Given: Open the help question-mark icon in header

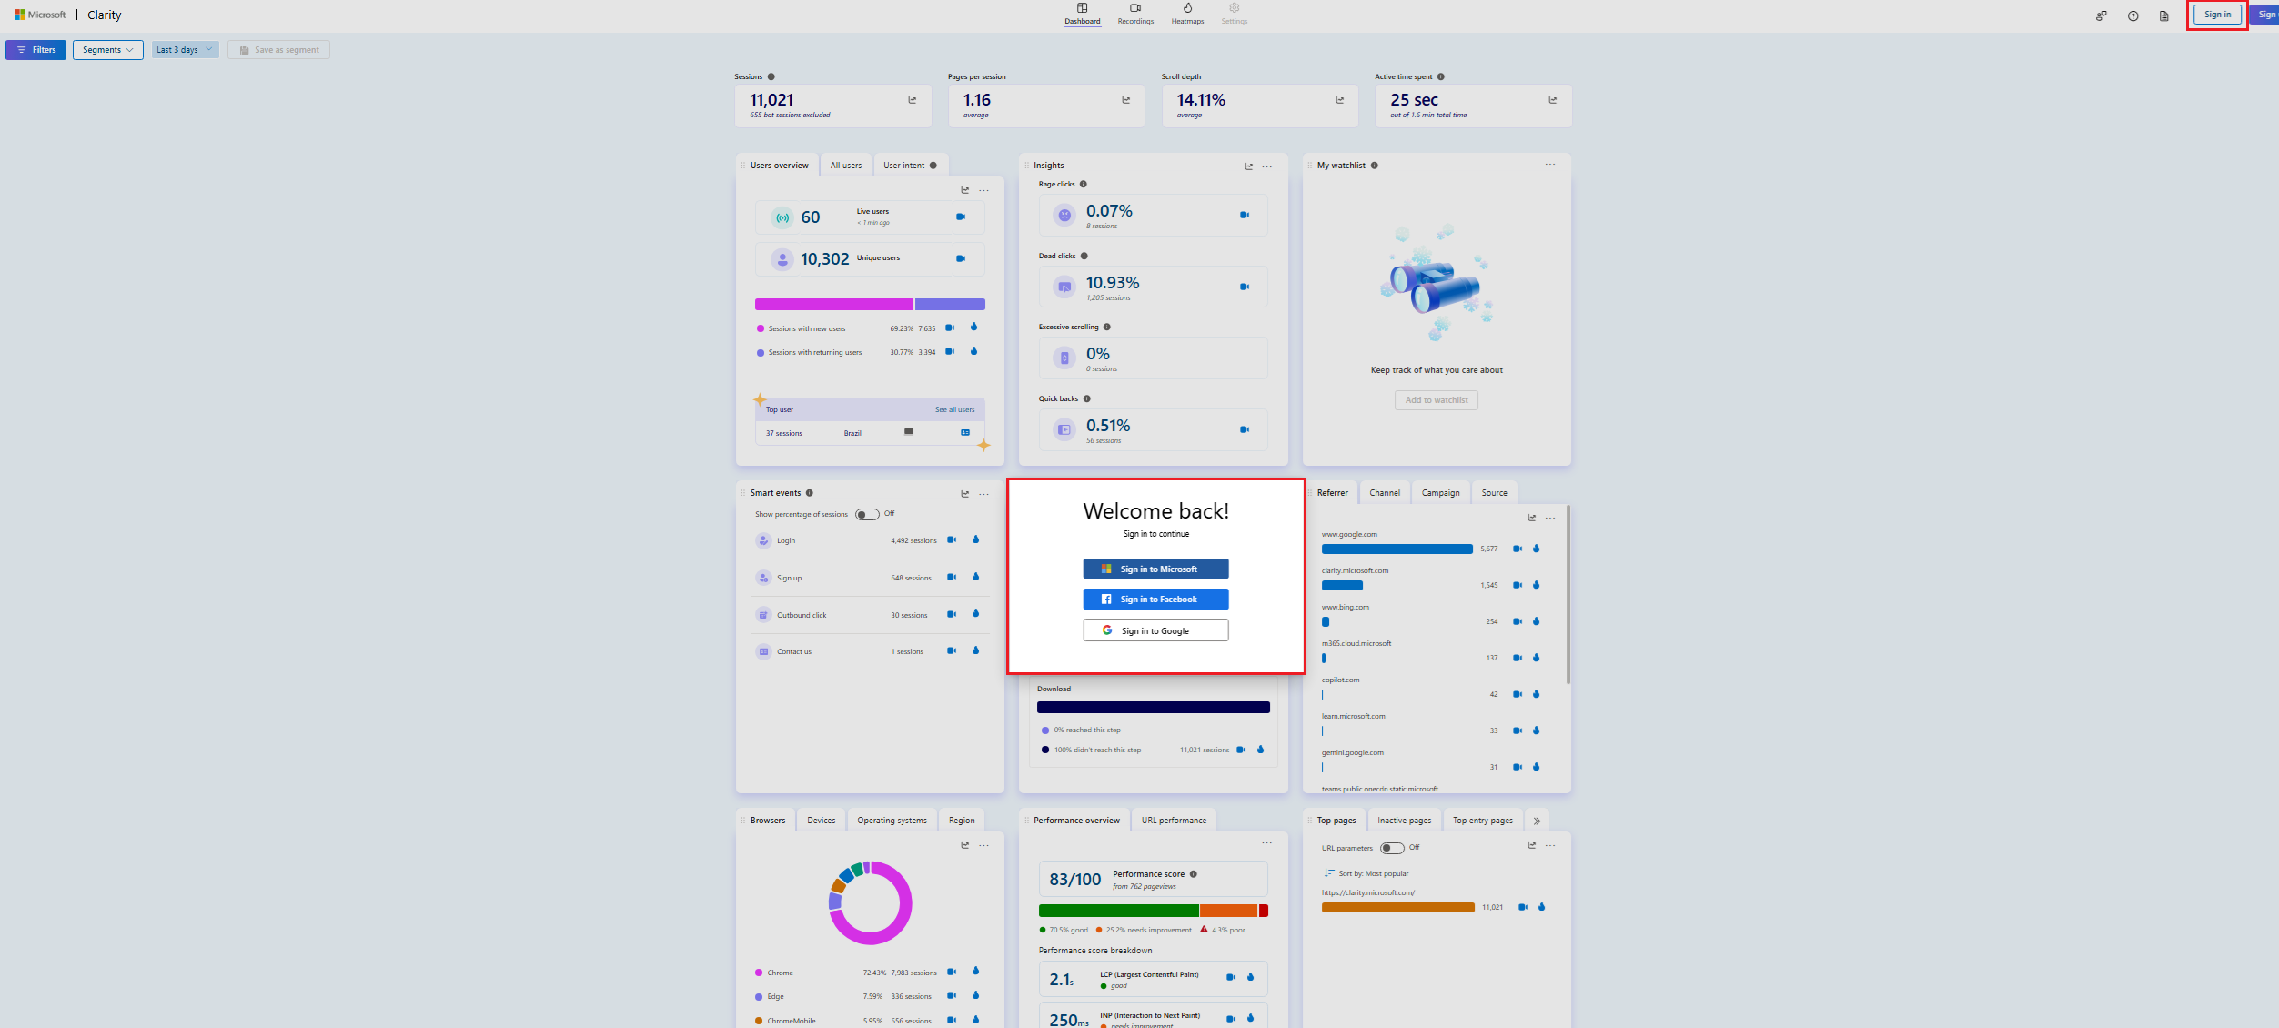Looking at the screenshot, I should (2133, 15).
